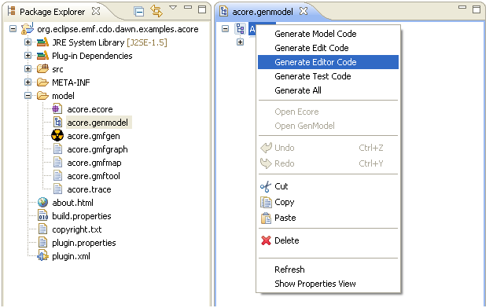Image resolution: width=493 pixels, height=308 pixels.
Task: Expand the JRE System Library node
Action: 28,42
